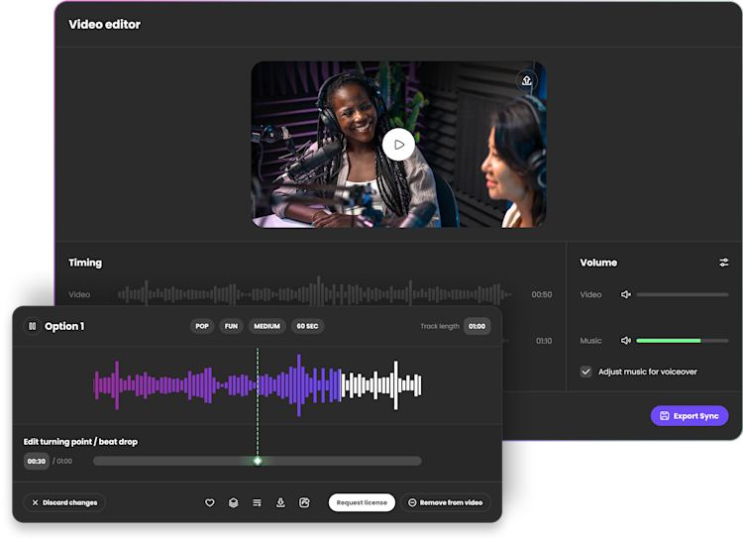Adjust the Video volume slider
The image size is (743, 541).
[683, 294]
